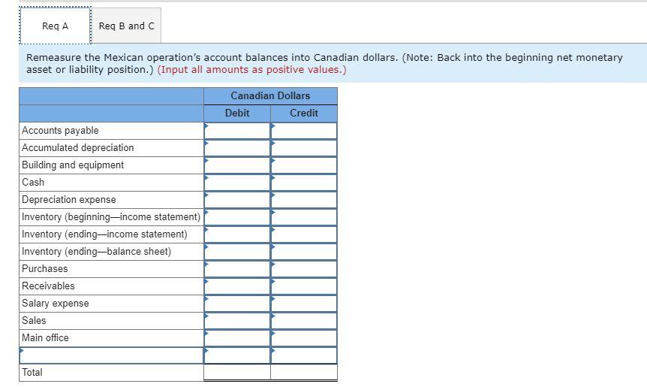Click the Receivables credit cell
Viewport: 647px width, 387px height.
304,286
